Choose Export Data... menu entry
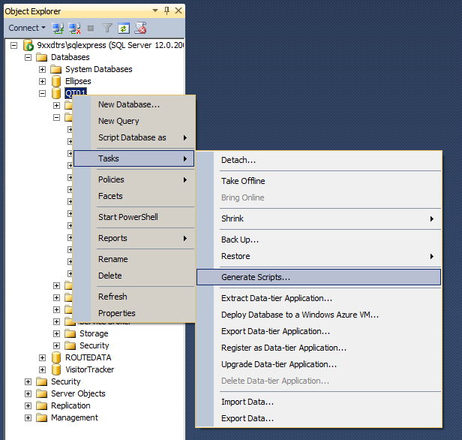462x440 pixels. pyautogui.click(x=247, y=418)
